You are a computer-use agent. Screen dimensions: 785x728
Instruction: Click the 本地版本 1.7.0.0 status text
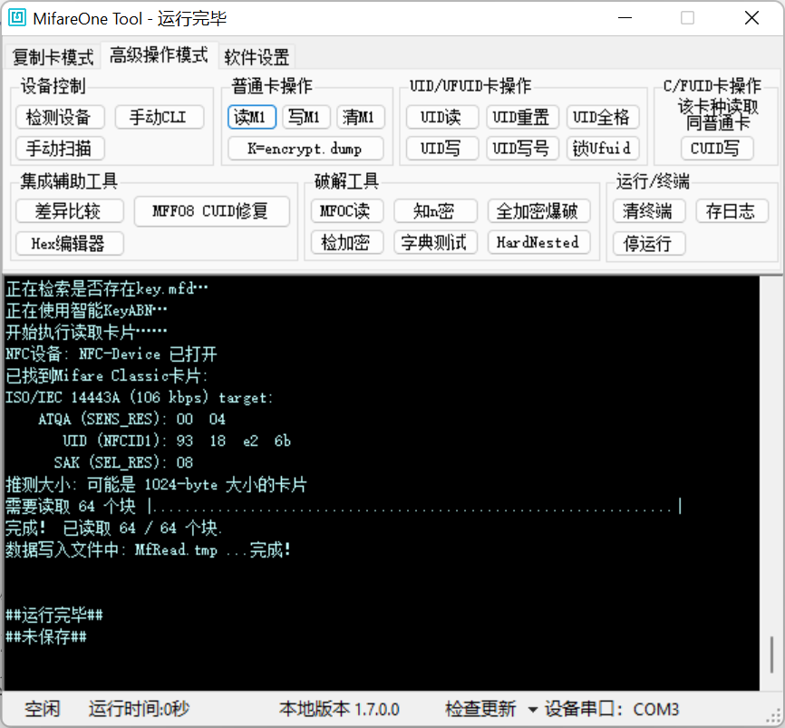pyautogui.click(x=339, y=709)
